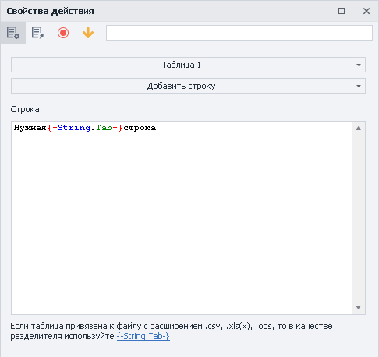Click the red {-String.Tab-} macro in the editor
Viewport: 379px width, 357px height.
coord(85,128)
